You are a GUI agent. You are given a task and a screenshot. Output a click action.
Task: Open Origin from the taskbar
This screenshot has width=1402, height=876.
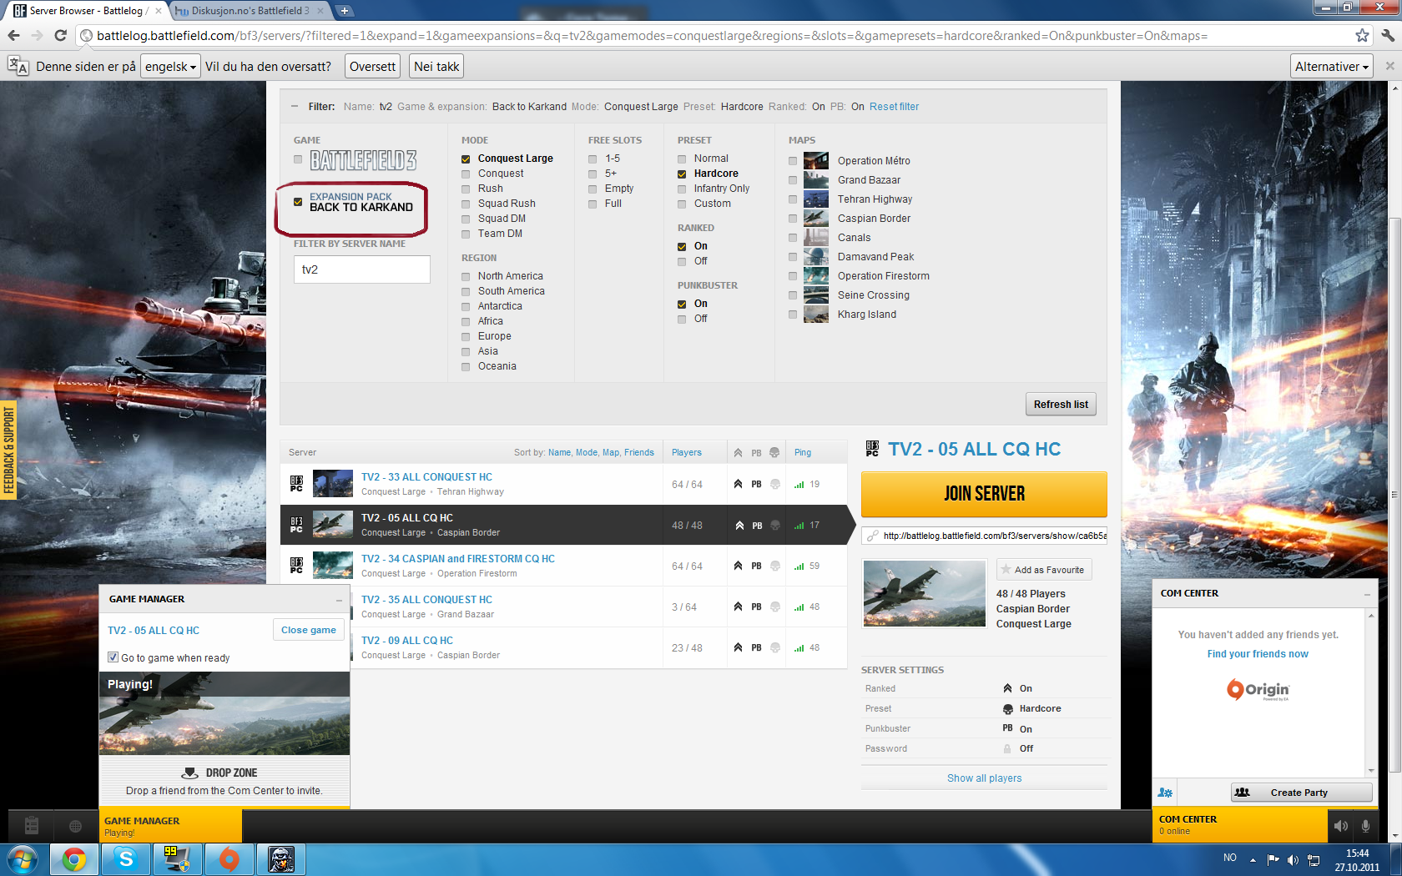229,859
